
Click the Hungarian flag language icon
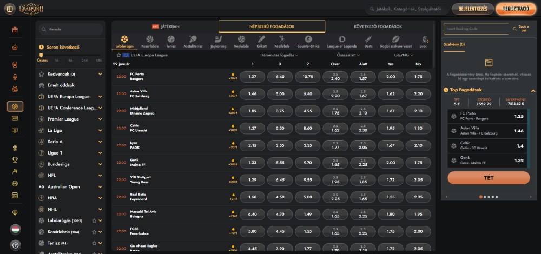tap(15, 229)
